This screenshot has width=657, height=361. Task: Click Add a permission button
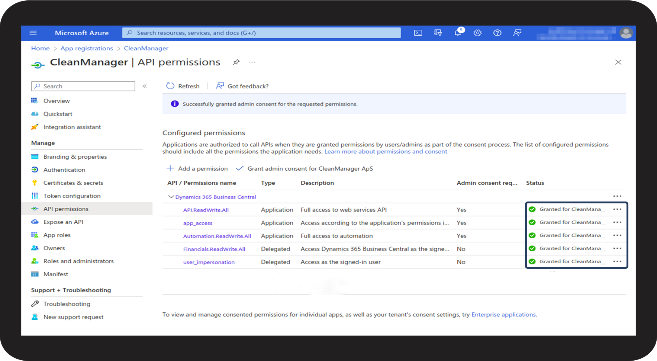197,168
